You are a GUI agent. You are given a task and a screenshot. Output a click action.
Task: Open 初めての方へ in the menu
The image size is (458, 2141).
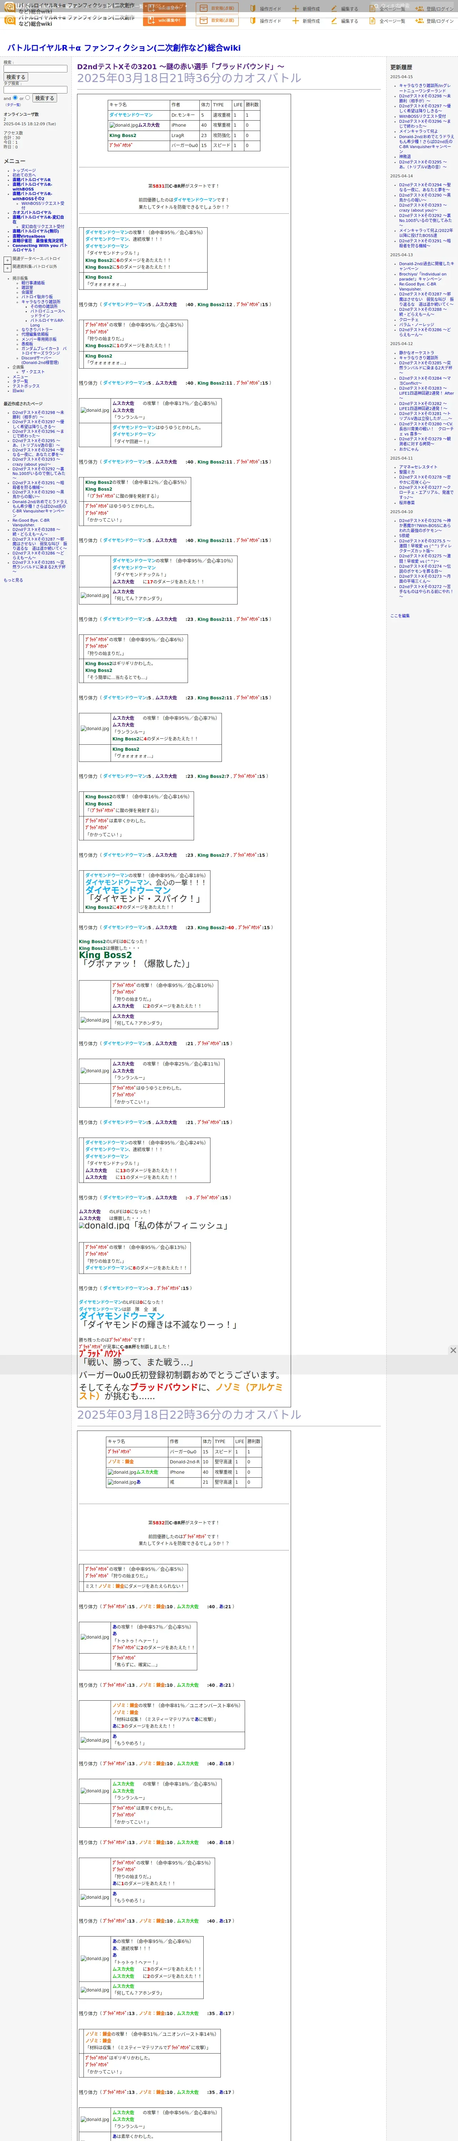point(24,175)
